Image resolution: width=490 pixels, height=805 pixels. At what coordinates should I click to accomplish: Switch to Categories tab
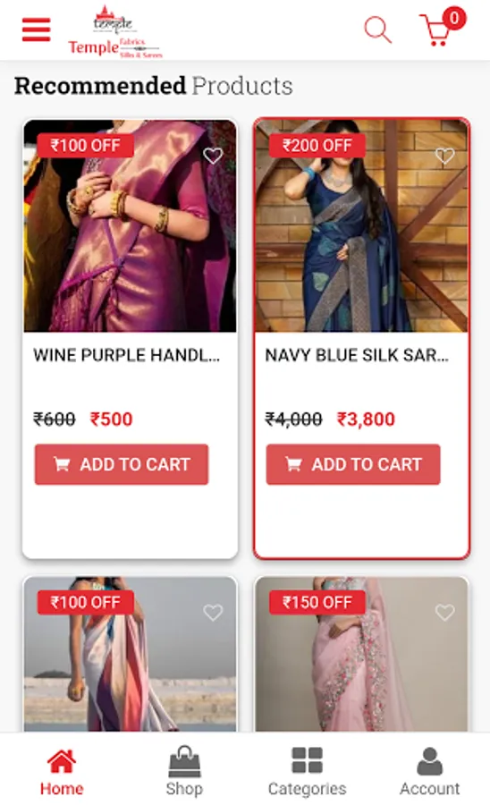pyautogui.click(x=307, y=772)
